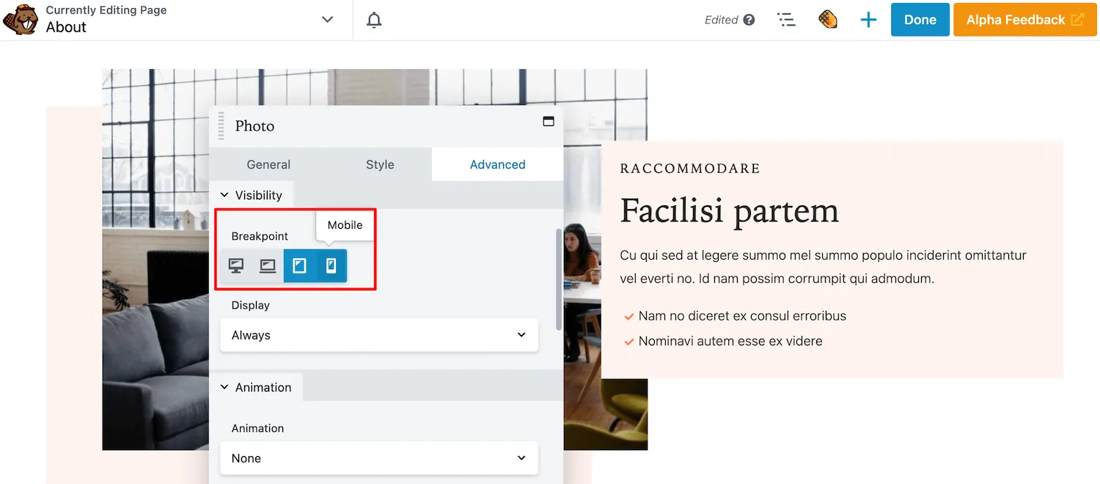This screenshot has height=484, width=1100.
Task: Collapse the Animation section
Action: click(256, 387)
